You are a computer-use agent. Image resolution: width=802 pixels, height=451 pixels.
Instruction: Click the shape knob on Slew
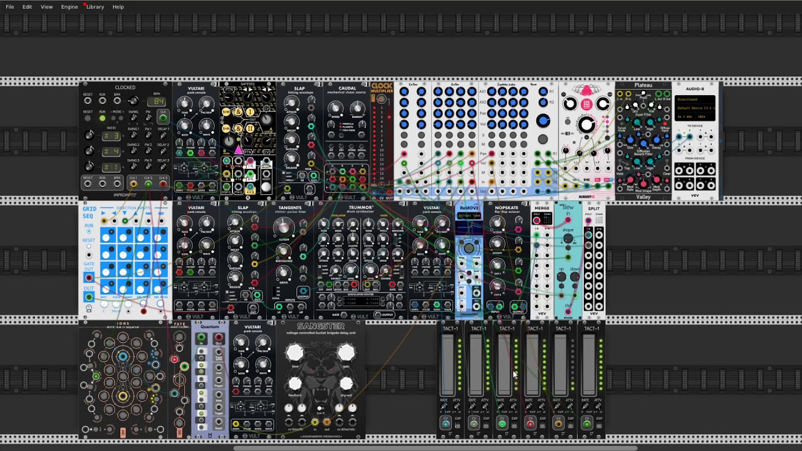568,238
